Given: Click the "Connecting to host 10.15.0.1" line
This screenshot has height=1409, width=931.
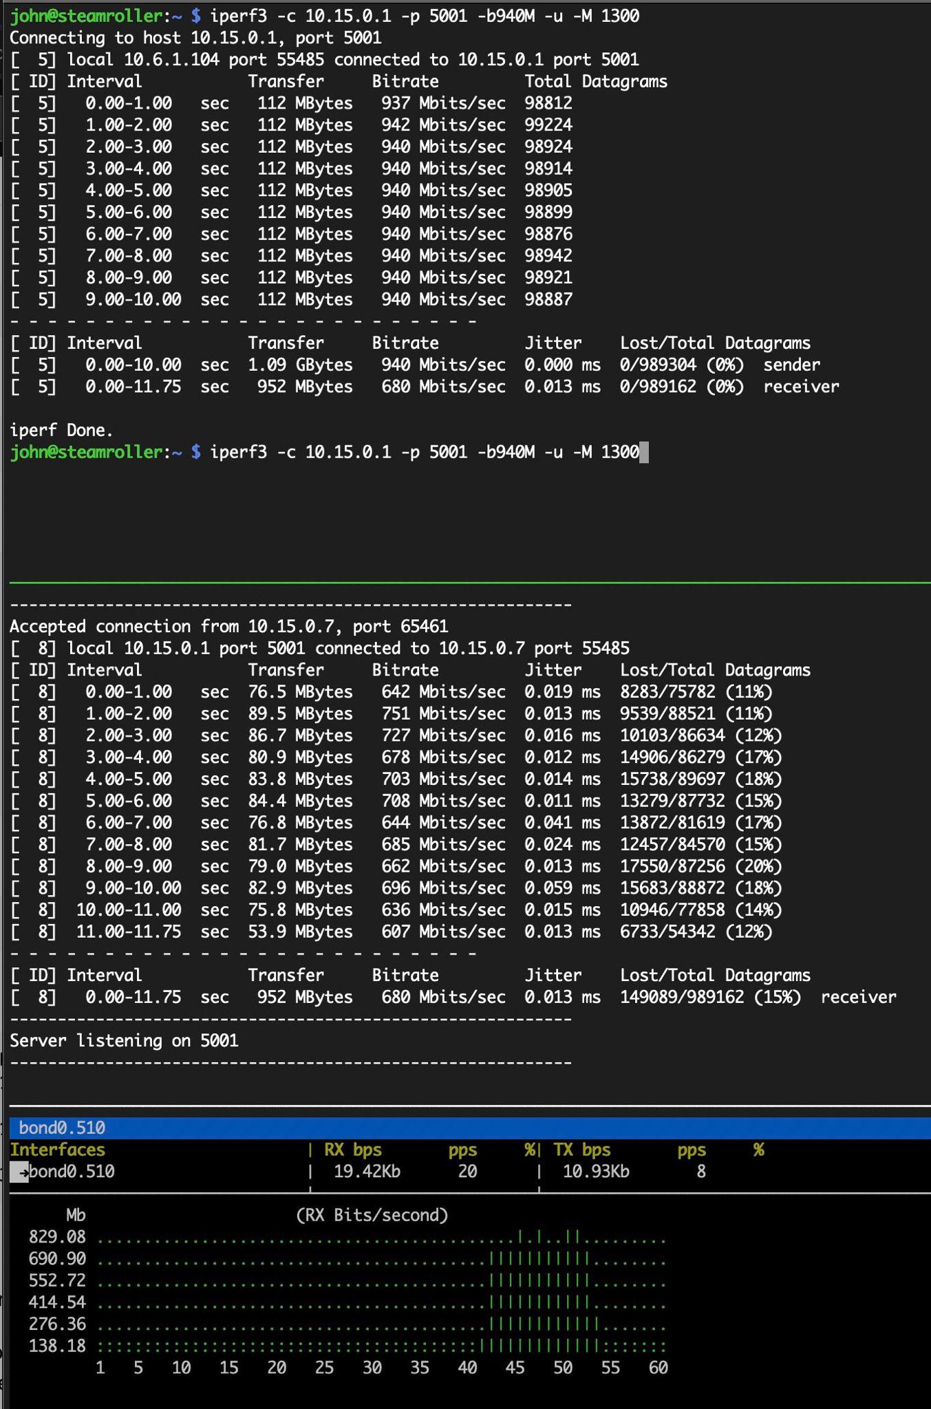Looking at the screenshot, I should pos(195,38).
